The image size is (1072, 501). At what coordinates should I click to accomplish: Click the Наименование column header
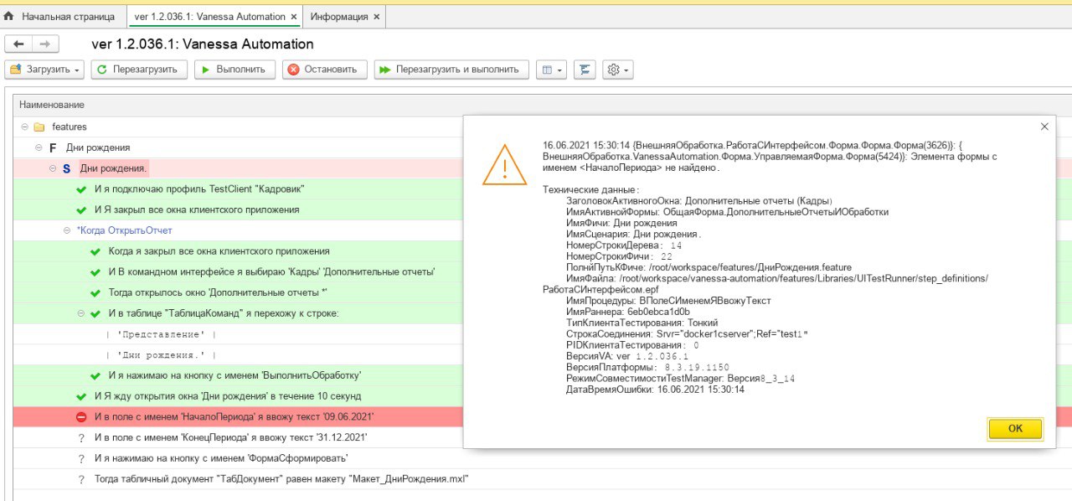coord(52,105)
